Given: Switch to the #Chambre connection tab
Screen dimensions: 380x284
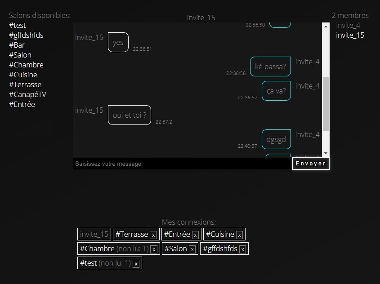Looking at the screenshot, I should tap(97, 248).
